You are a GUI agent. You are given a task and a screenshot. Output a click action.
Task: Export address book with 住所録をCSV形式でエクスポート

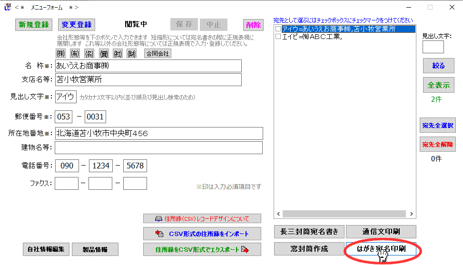[202, 249]
